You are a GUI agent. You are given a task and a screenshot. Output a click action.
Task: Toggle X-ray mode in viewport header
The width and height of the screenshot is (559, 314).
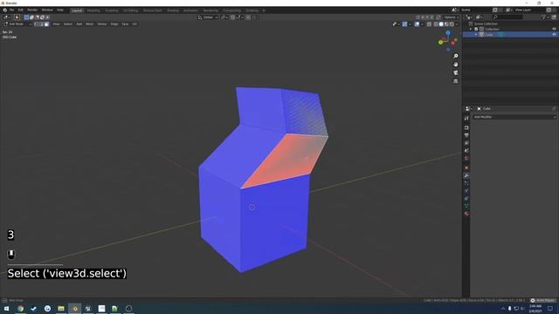click(x=429, y=24)
